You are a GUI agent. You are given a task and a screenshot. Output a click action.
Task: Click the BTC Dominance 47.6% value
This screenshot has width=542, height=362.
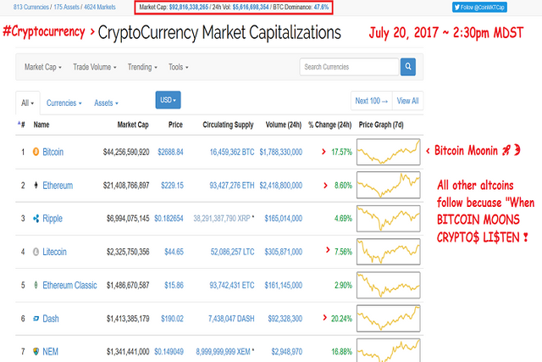tap(321, 7)
